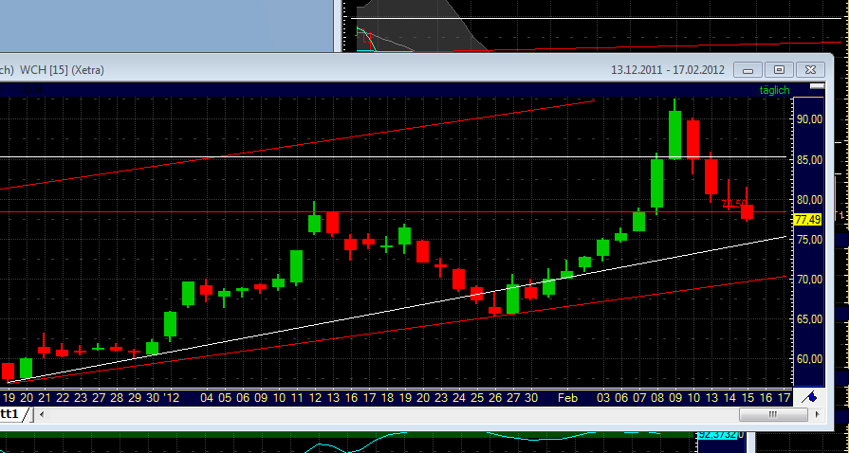Click the green candle on 11 January
The height and width of the screenshot is (453, 849).
tap(296, 266)
